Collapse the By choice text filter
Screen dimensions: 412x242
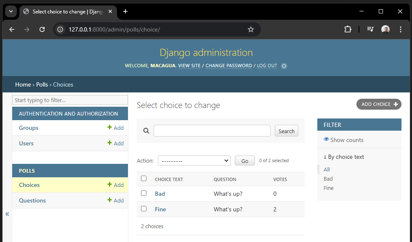(x=344, y=157)
